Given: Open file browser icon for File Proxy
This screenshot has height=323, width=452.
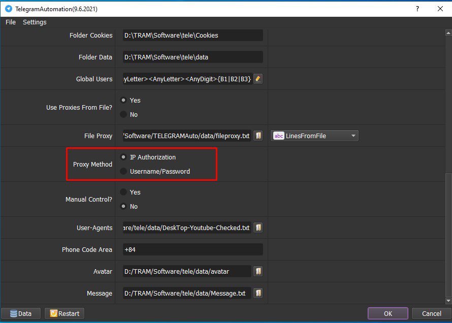Looking at the screenshot, I should point(259,136).
